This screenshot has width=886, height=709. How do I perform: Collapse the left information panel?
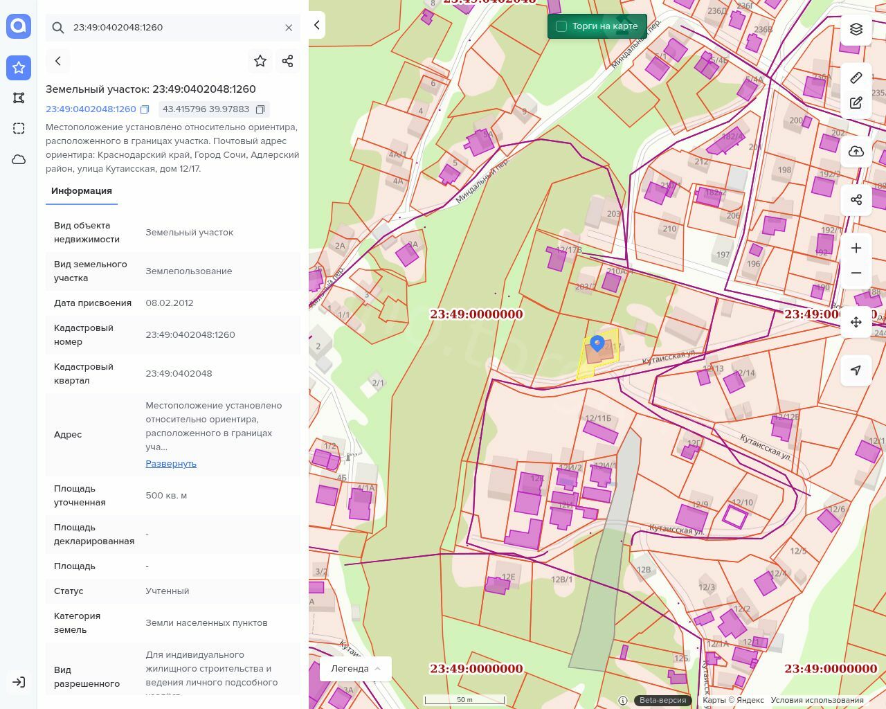click(317, 26)
